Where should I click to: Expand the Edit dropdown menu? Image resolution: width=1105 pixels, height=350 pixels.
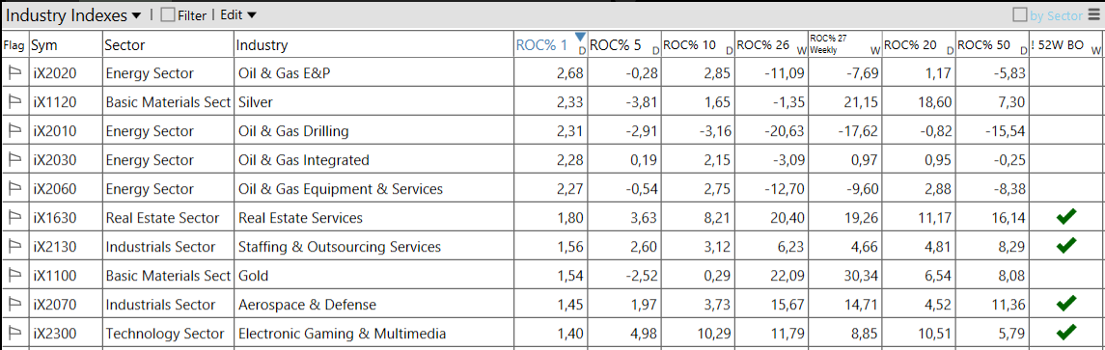coord(238,14)
